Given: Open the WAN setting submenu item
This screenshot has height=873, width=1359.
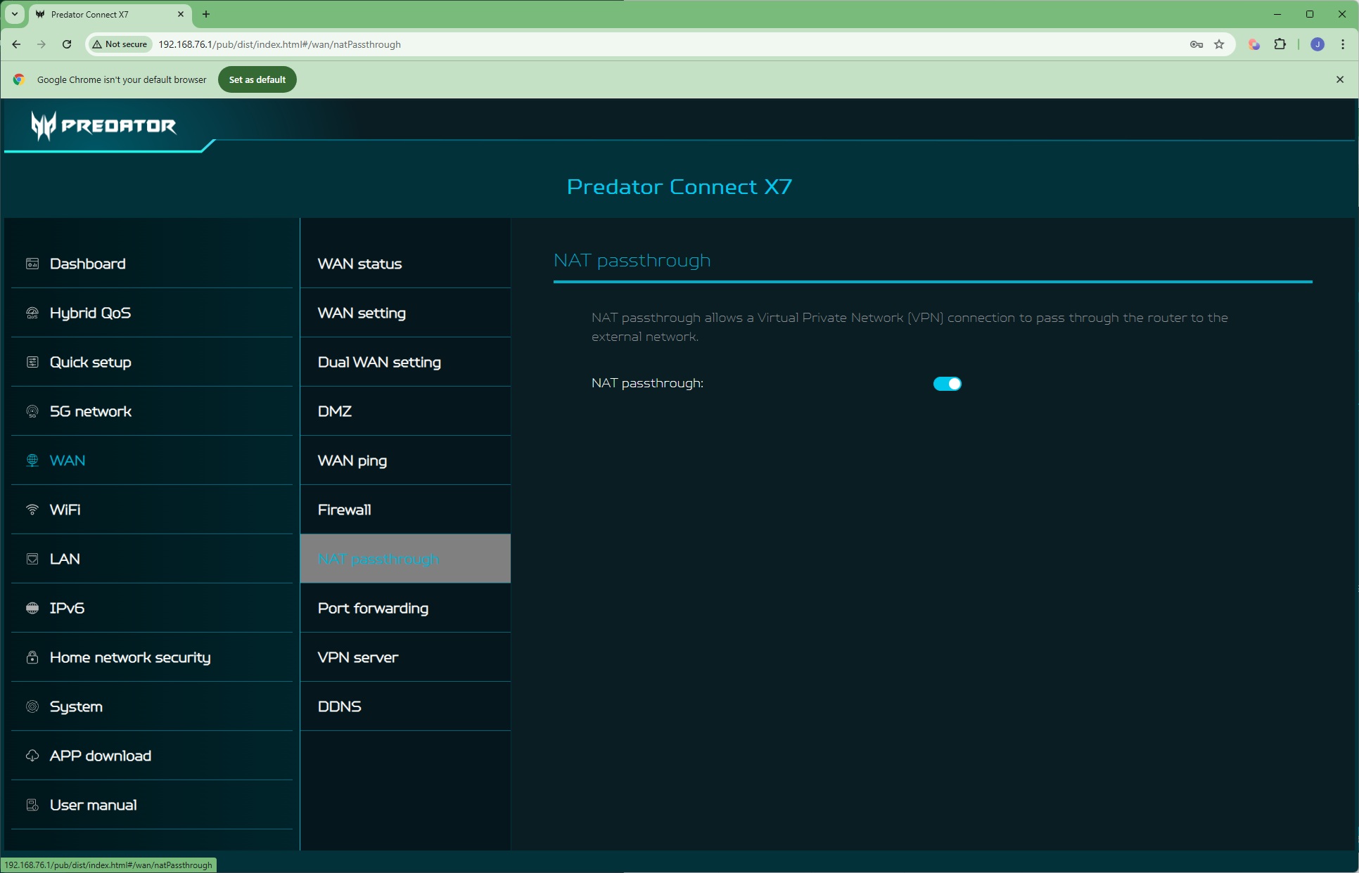Looking at the screenshot, I should pos(362,313).
